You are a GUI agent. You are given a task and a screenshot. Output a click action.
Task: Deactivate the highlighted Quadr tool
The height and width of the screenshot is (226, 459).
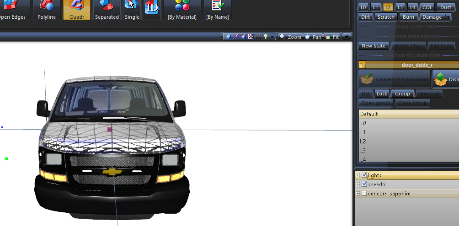77,10
